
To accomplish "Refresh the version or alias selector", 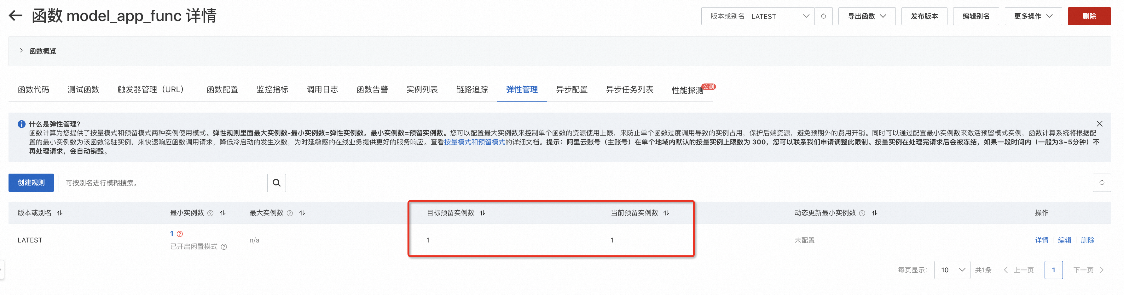I will coord(823,16).
